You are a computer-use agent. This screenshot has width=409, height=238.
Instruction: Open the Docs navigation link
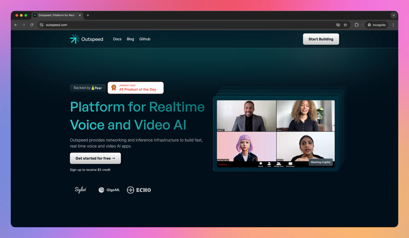click(x=117, y=39)
